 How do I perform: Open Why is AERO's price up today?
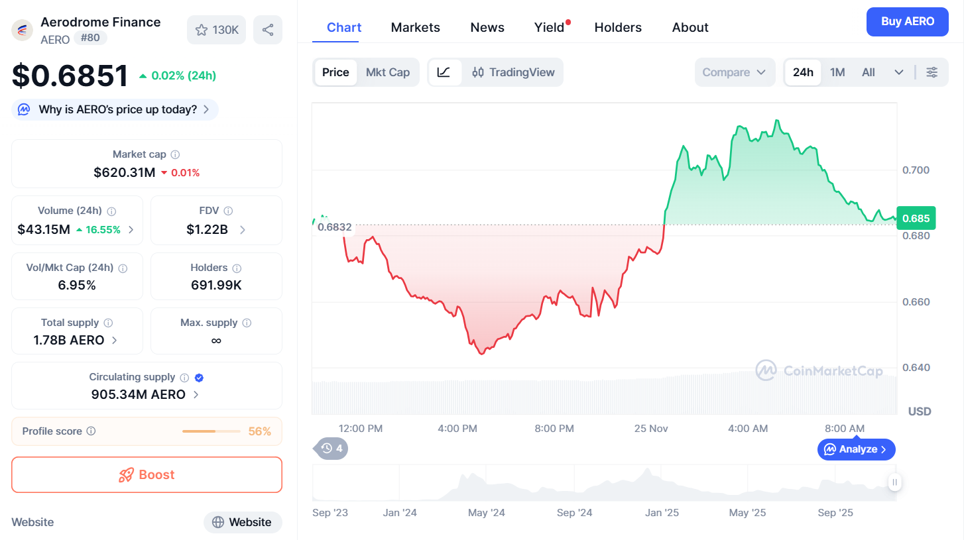[115, 109]
